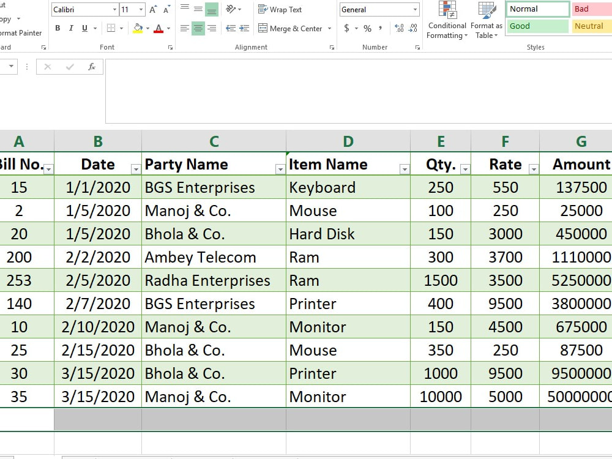Image resolution: width=612 pixels, height=459 pixels.
Task: Toggle Underline formatting
Action: coord(84,28)
